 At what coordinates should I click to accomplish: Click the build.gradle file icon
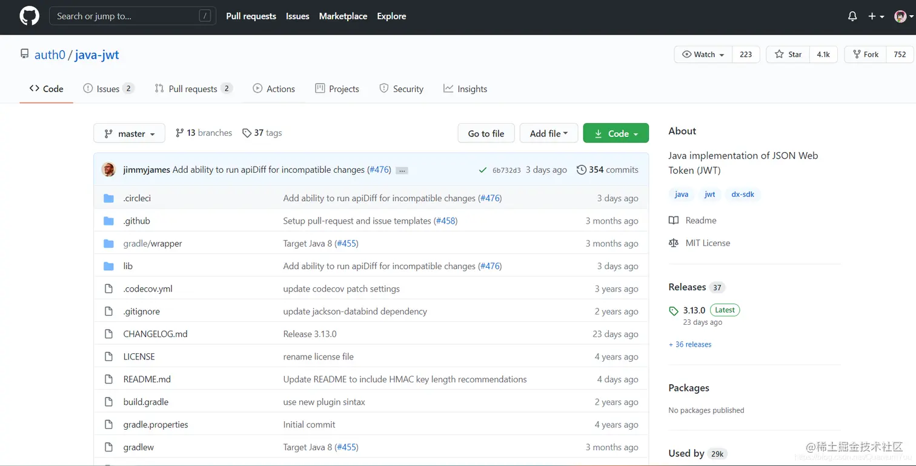point(109,402)
